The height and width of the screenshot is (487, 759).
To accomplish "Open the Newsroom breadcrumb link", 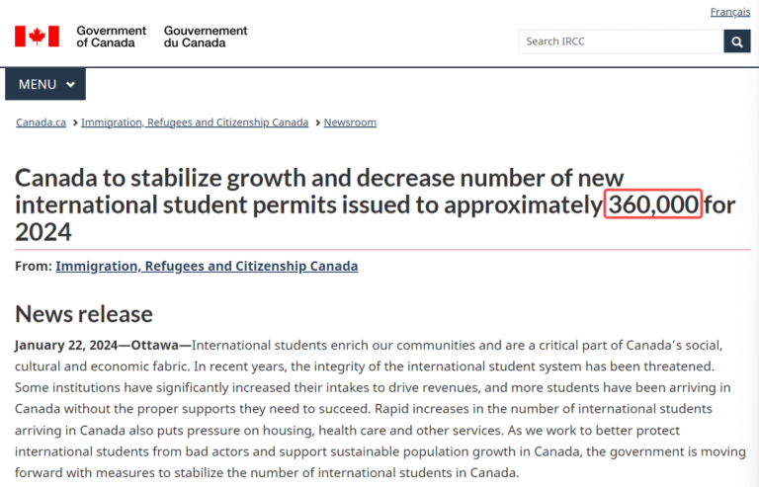I will [350, 122].
